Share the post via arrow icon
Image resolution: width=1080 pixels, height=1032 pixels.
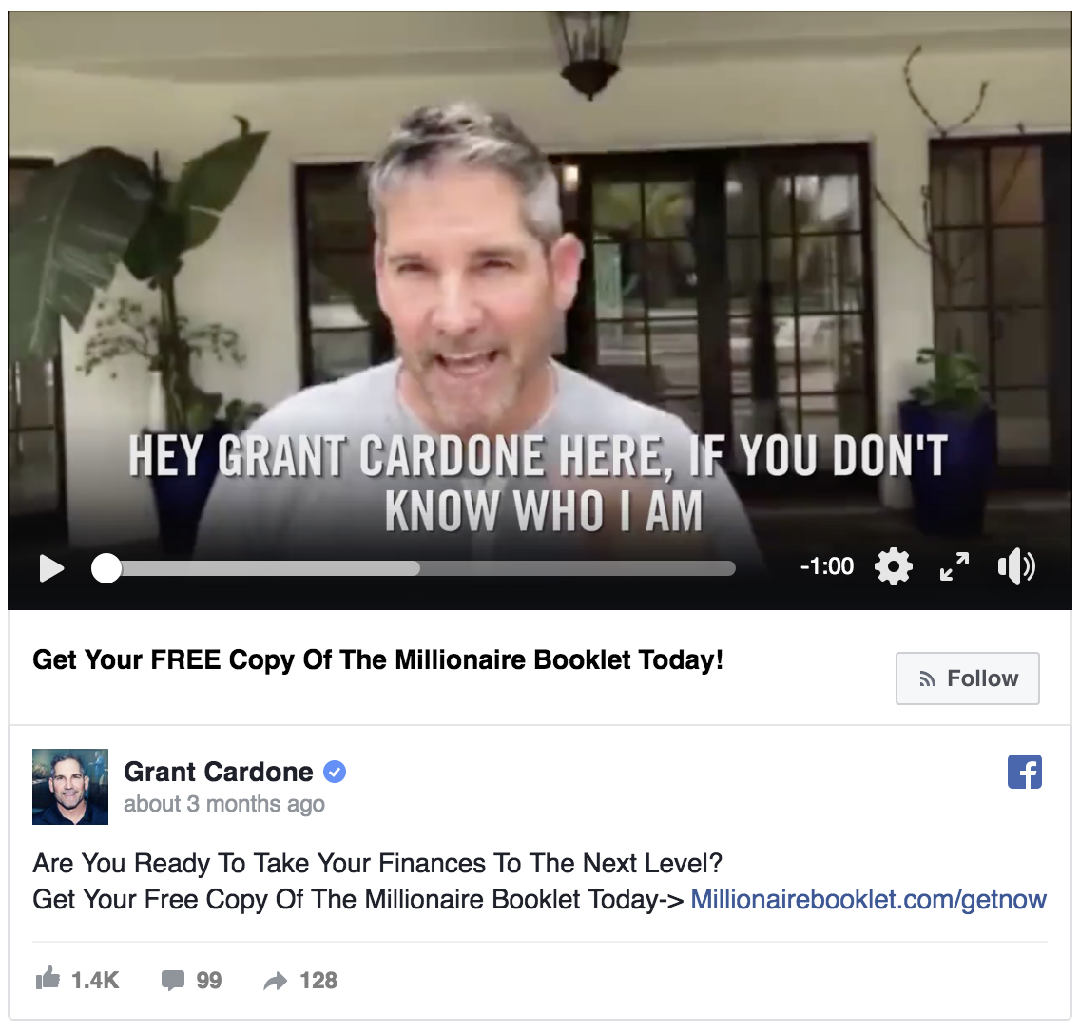(276, 981)
